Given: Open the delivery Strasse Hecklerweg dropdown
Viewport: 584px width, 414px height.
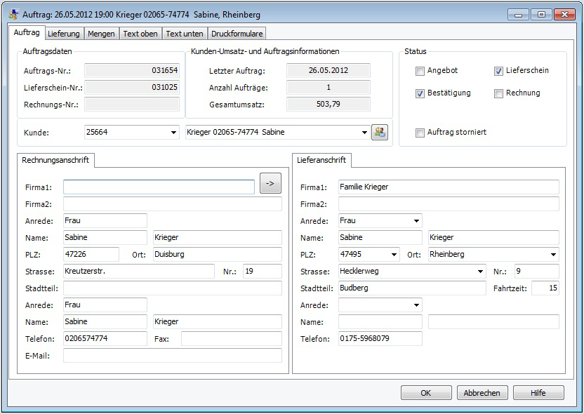Looking at the screenshot, I should (480, 272).
